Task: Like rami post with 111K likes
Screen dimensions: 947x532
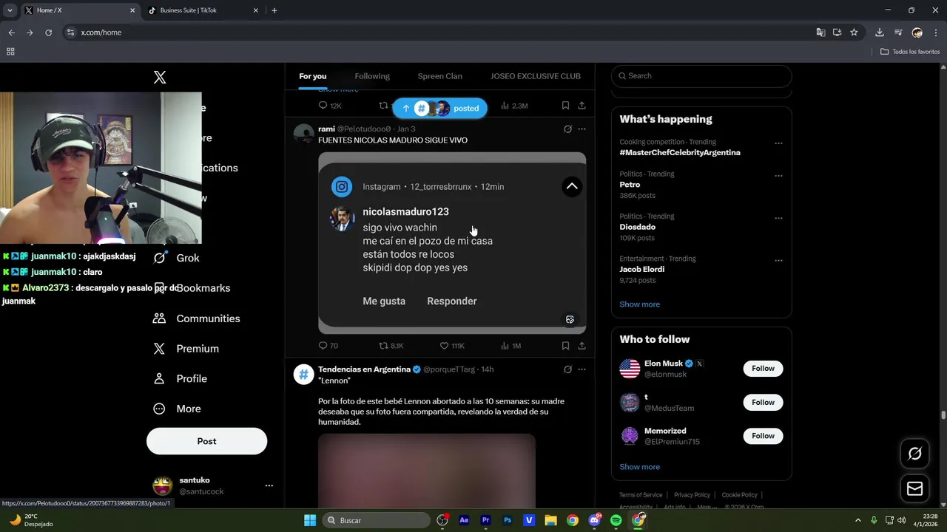Action: 452,346
